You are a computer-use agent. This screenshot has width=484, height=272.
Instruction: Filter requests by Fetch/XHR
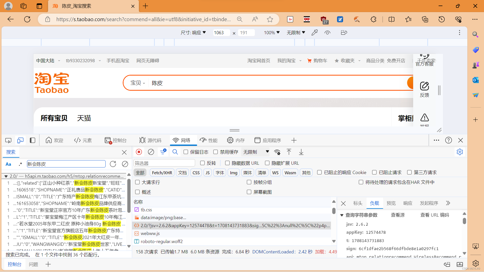pyautogui.click(x=162, y=173)
